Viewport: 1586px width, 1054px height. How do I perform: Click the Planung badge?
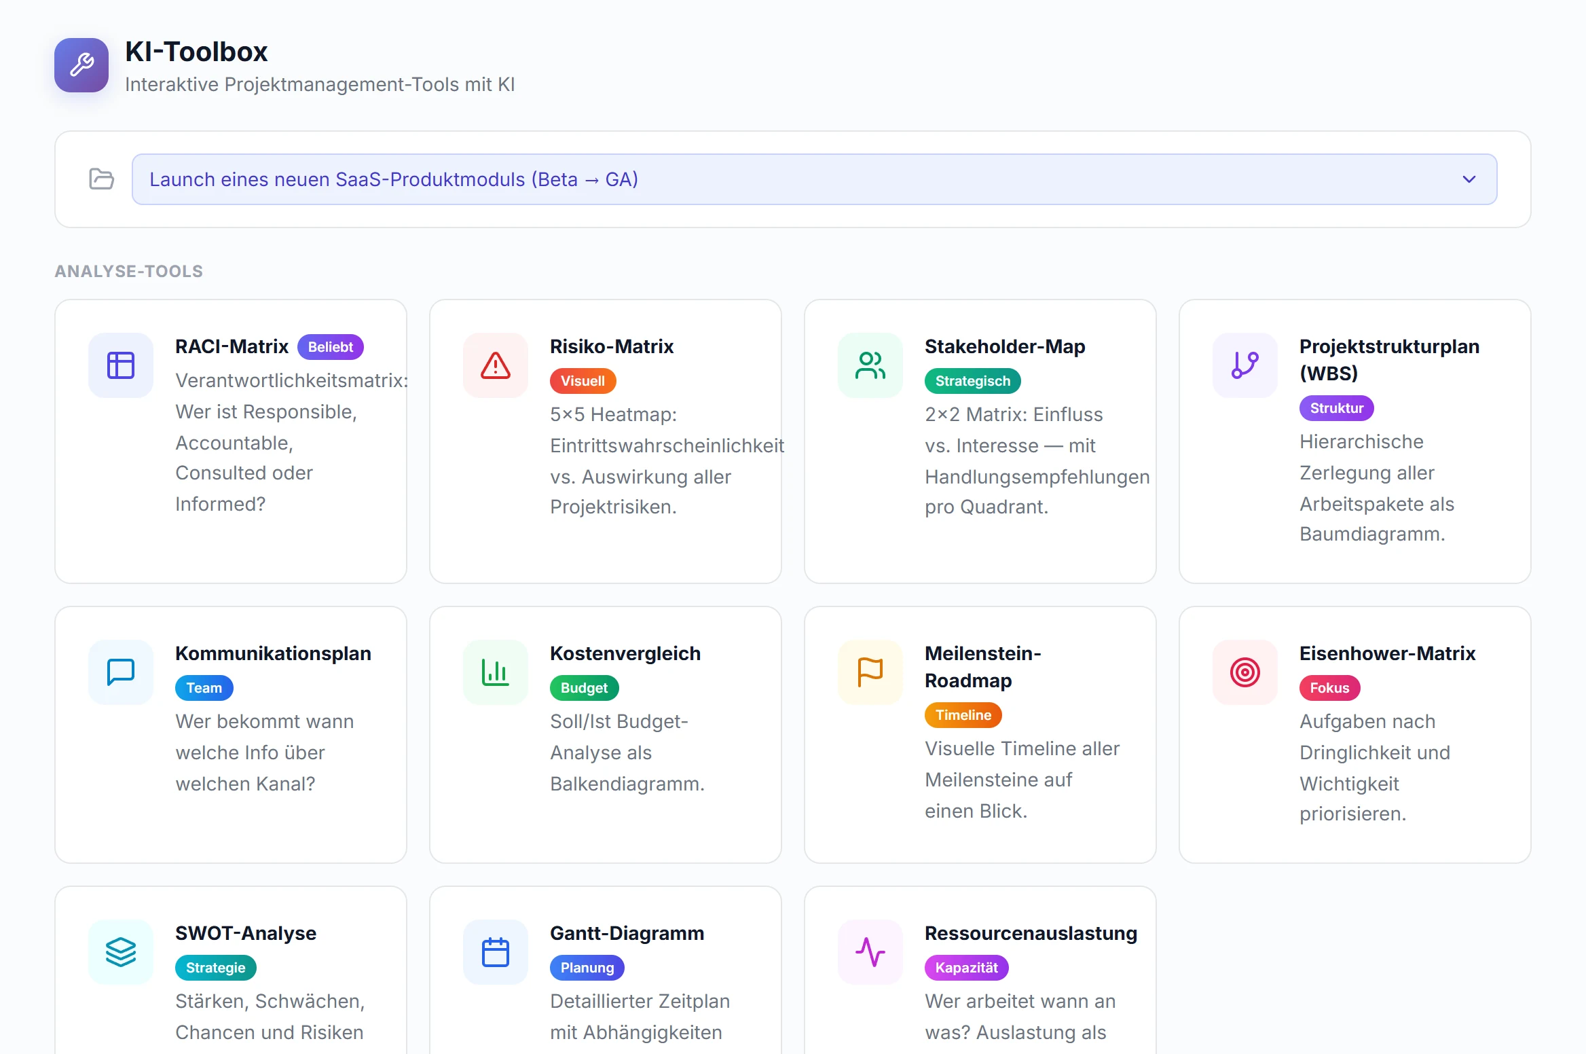point(587,968)
